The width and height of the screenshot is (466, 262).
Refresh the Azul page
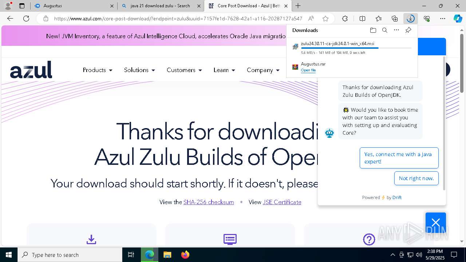tap(26, 19)
